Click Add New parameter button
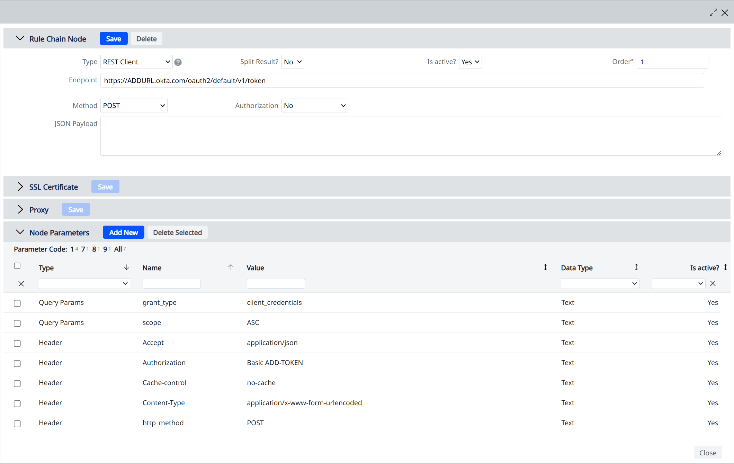Viewport: 734px width, 464px height. coord(124,232)
